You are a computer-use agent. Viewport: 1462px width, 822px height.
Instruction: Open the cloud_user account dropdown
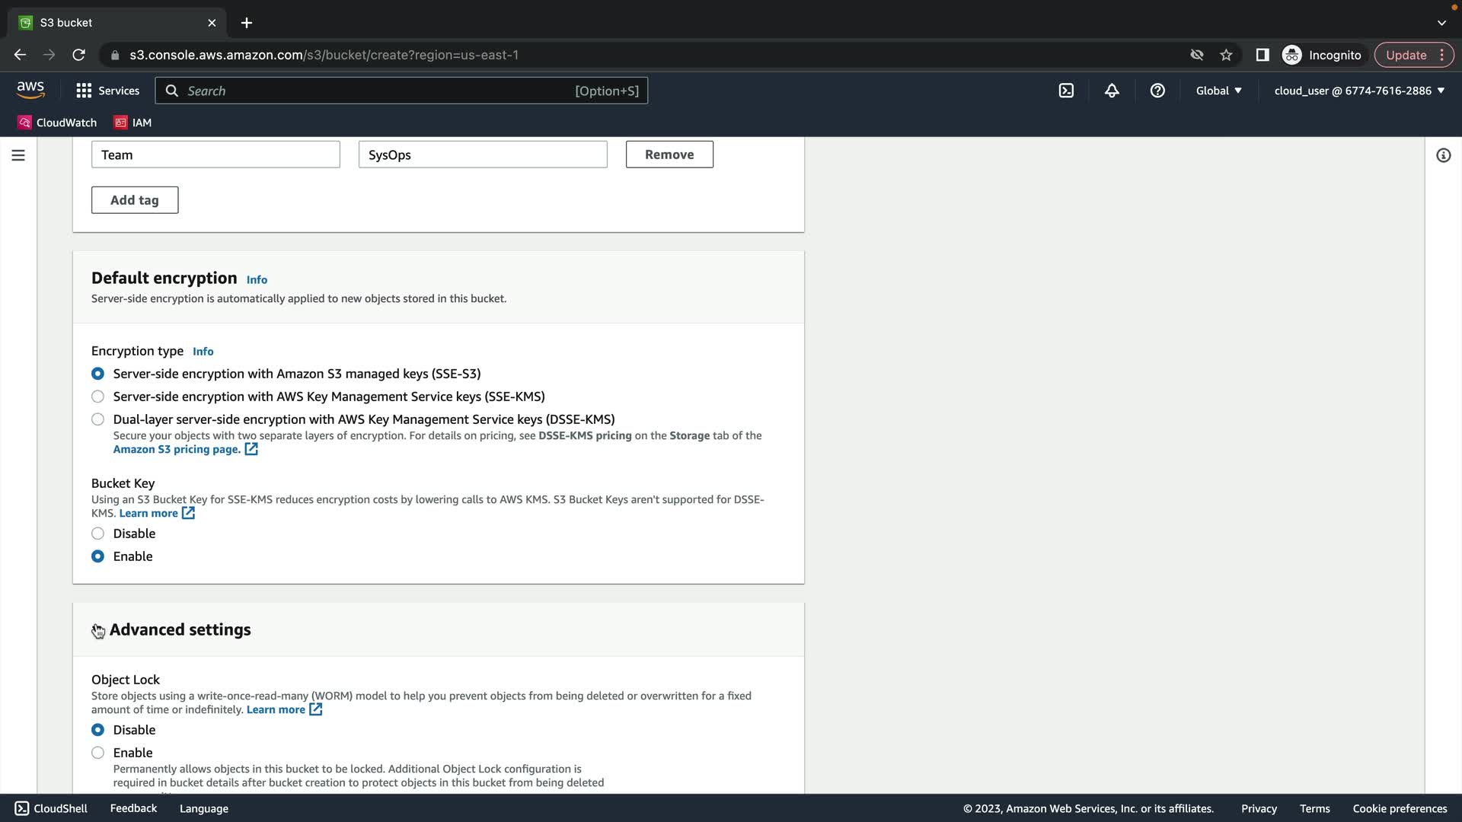tap(1358, 91)
